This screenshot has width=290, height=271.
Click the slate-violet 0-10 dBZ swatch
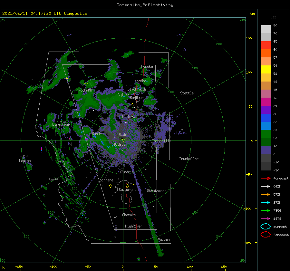pyautogui.click(x=266, y=150)
